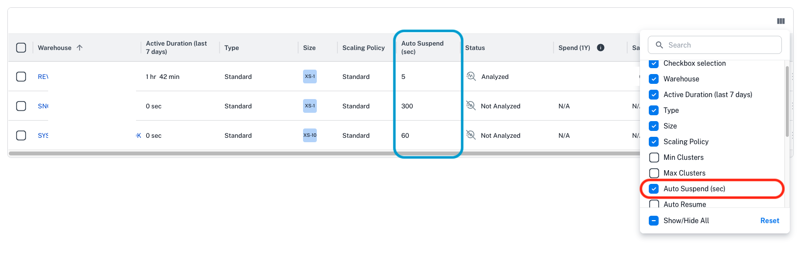Screen dimensions: 804x254
Task: Click the Not Analyzed icon in second row
Action: pyautogui.click(x=471, y=106)
